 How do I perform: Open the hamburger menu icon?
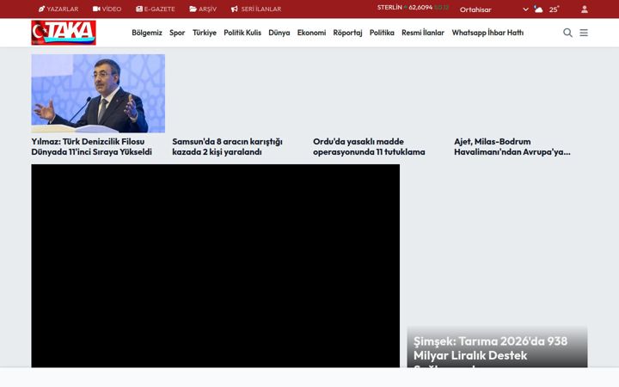pos(584,33)
